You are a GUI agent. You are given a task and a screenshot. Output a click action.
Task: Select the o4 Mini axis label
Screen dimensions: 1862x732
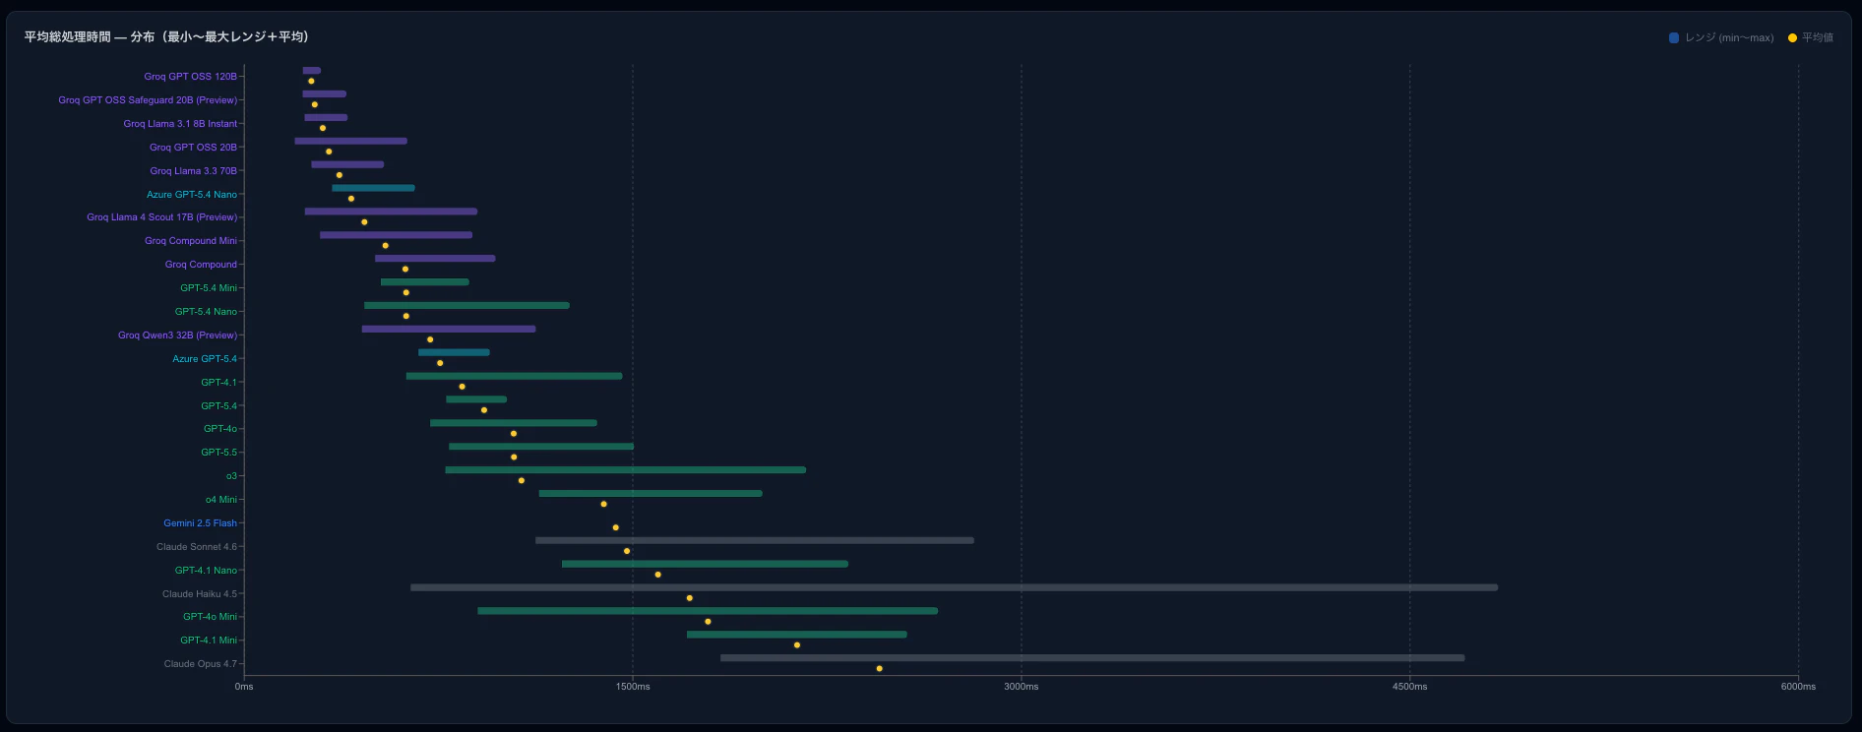click(221, 500)
